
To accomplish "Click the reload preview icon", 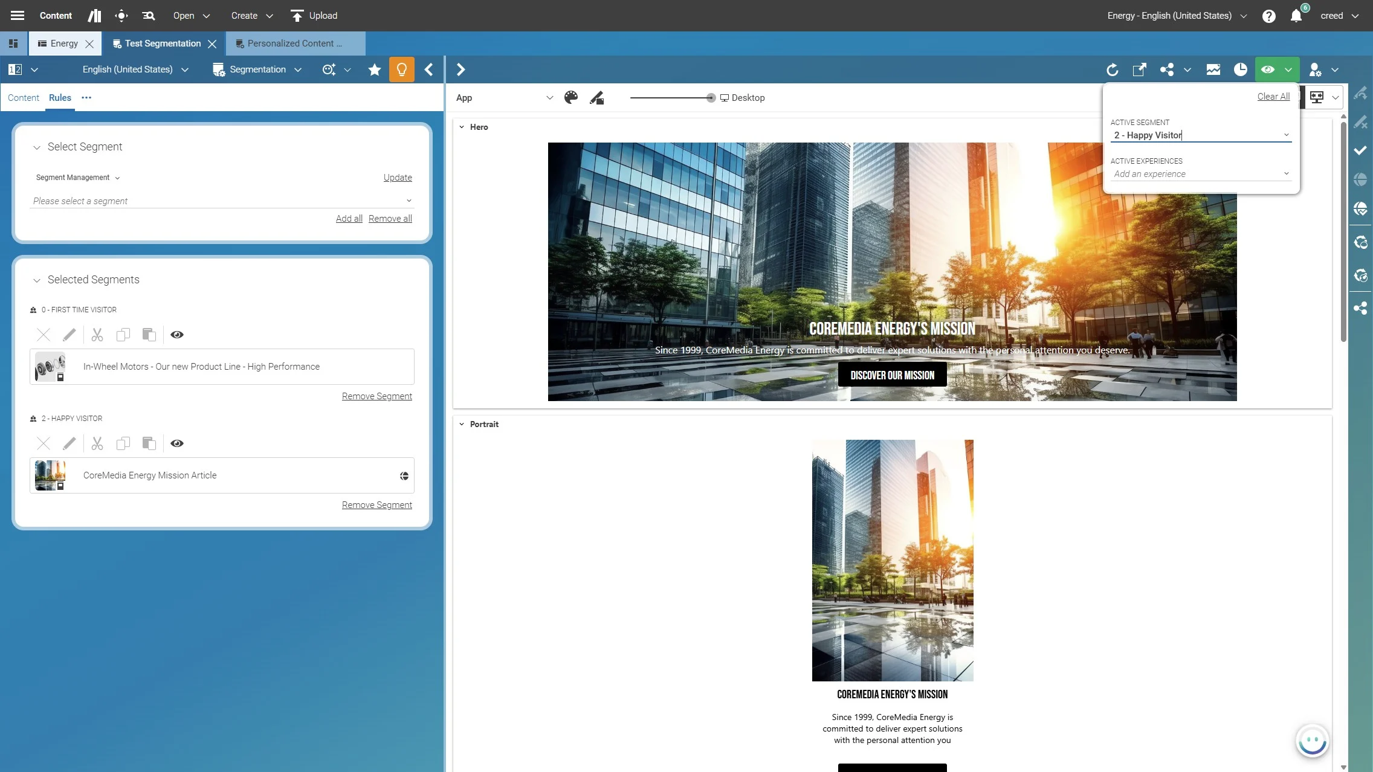I will (1112, 69).
